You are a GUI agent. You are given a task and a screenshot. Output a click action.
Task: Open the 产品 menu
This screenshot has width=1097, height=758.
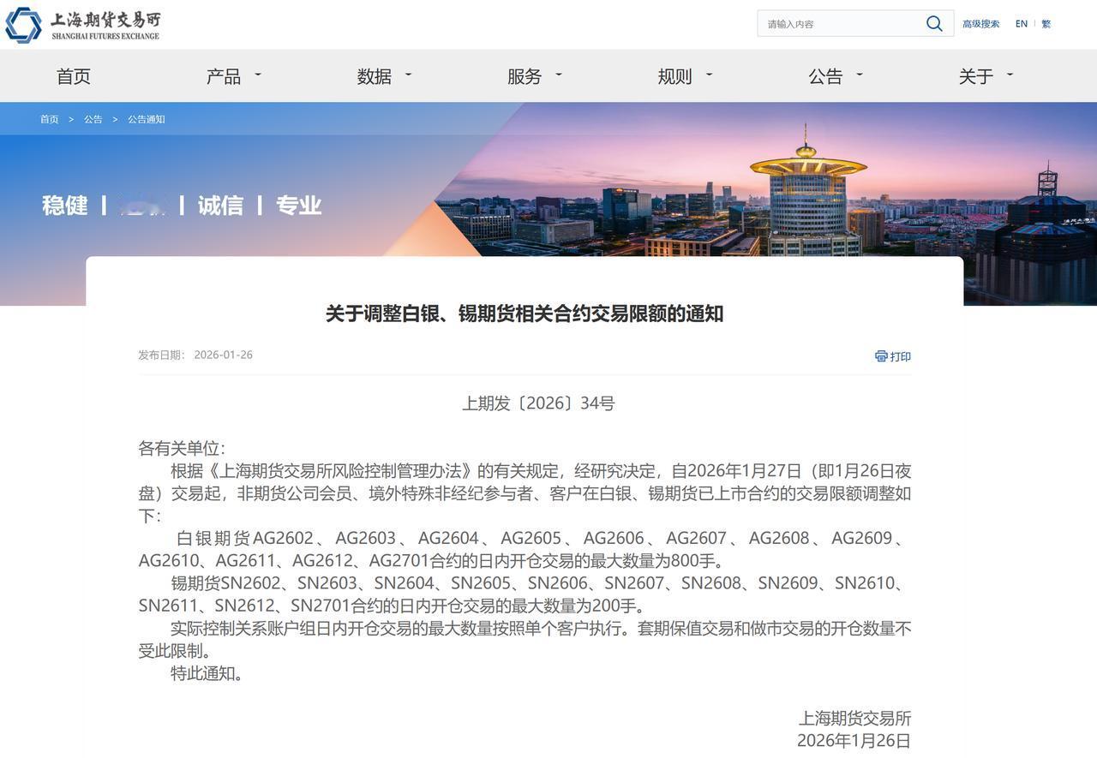[224, 76]
